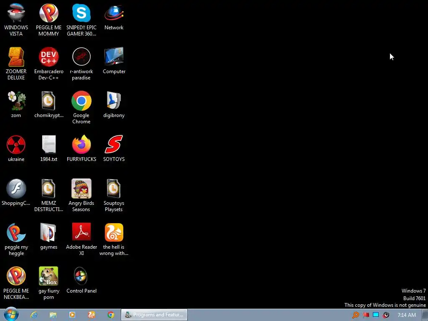Viewport: 428px width, 321px height.
Task: Open Chrome pinned on the taskbar
Action: (x=110, y=315)
